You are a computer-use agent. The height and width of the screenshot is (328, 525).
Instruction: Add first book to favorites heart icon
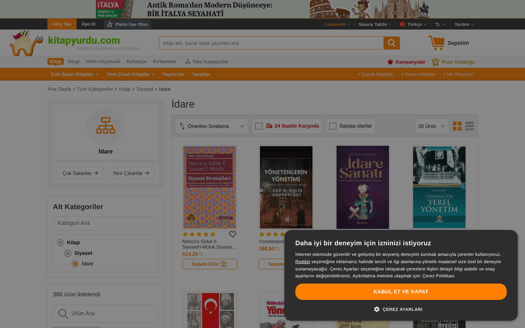(x=233, y=234)
